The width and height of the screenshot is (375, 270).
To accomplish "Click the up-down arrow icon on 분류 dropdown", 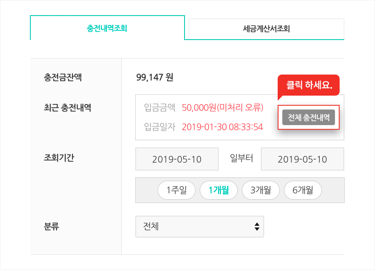I will [x=257, y=227].
